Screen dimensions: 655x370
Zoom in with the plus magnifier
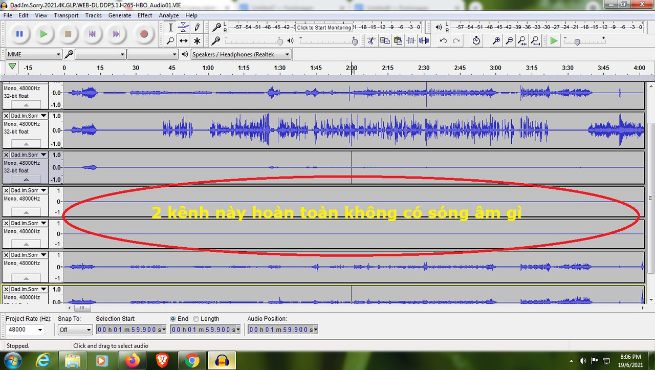(496, 40)
